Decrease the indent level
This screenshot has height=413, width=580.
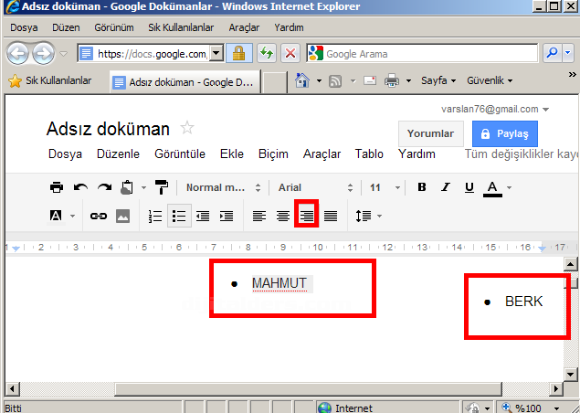[x=203, y=217]
